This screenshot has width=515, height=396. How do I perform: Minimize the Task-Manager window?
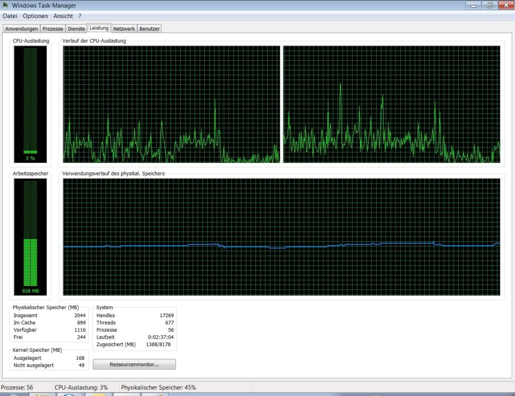pos(474,5)
